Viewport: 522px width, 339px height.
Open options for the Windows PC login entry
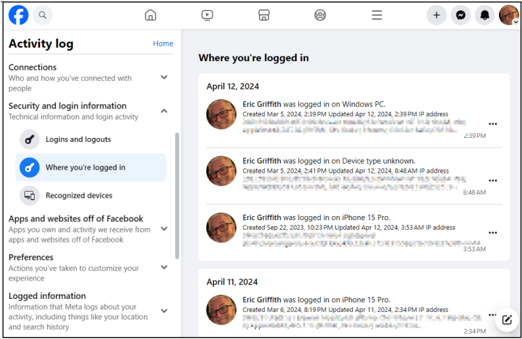[493, 124]
